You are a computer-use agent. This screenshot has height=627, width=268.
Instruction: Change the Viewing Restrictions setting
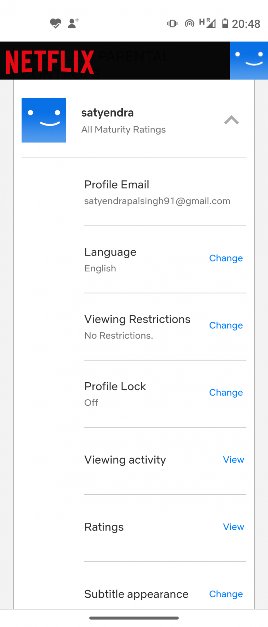226,325
